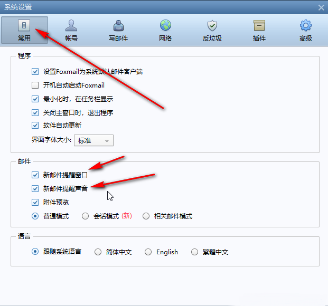The image size is (328, 306).
Task: Choose 简体中文 language radio button
Action: (x=98, y=252)
